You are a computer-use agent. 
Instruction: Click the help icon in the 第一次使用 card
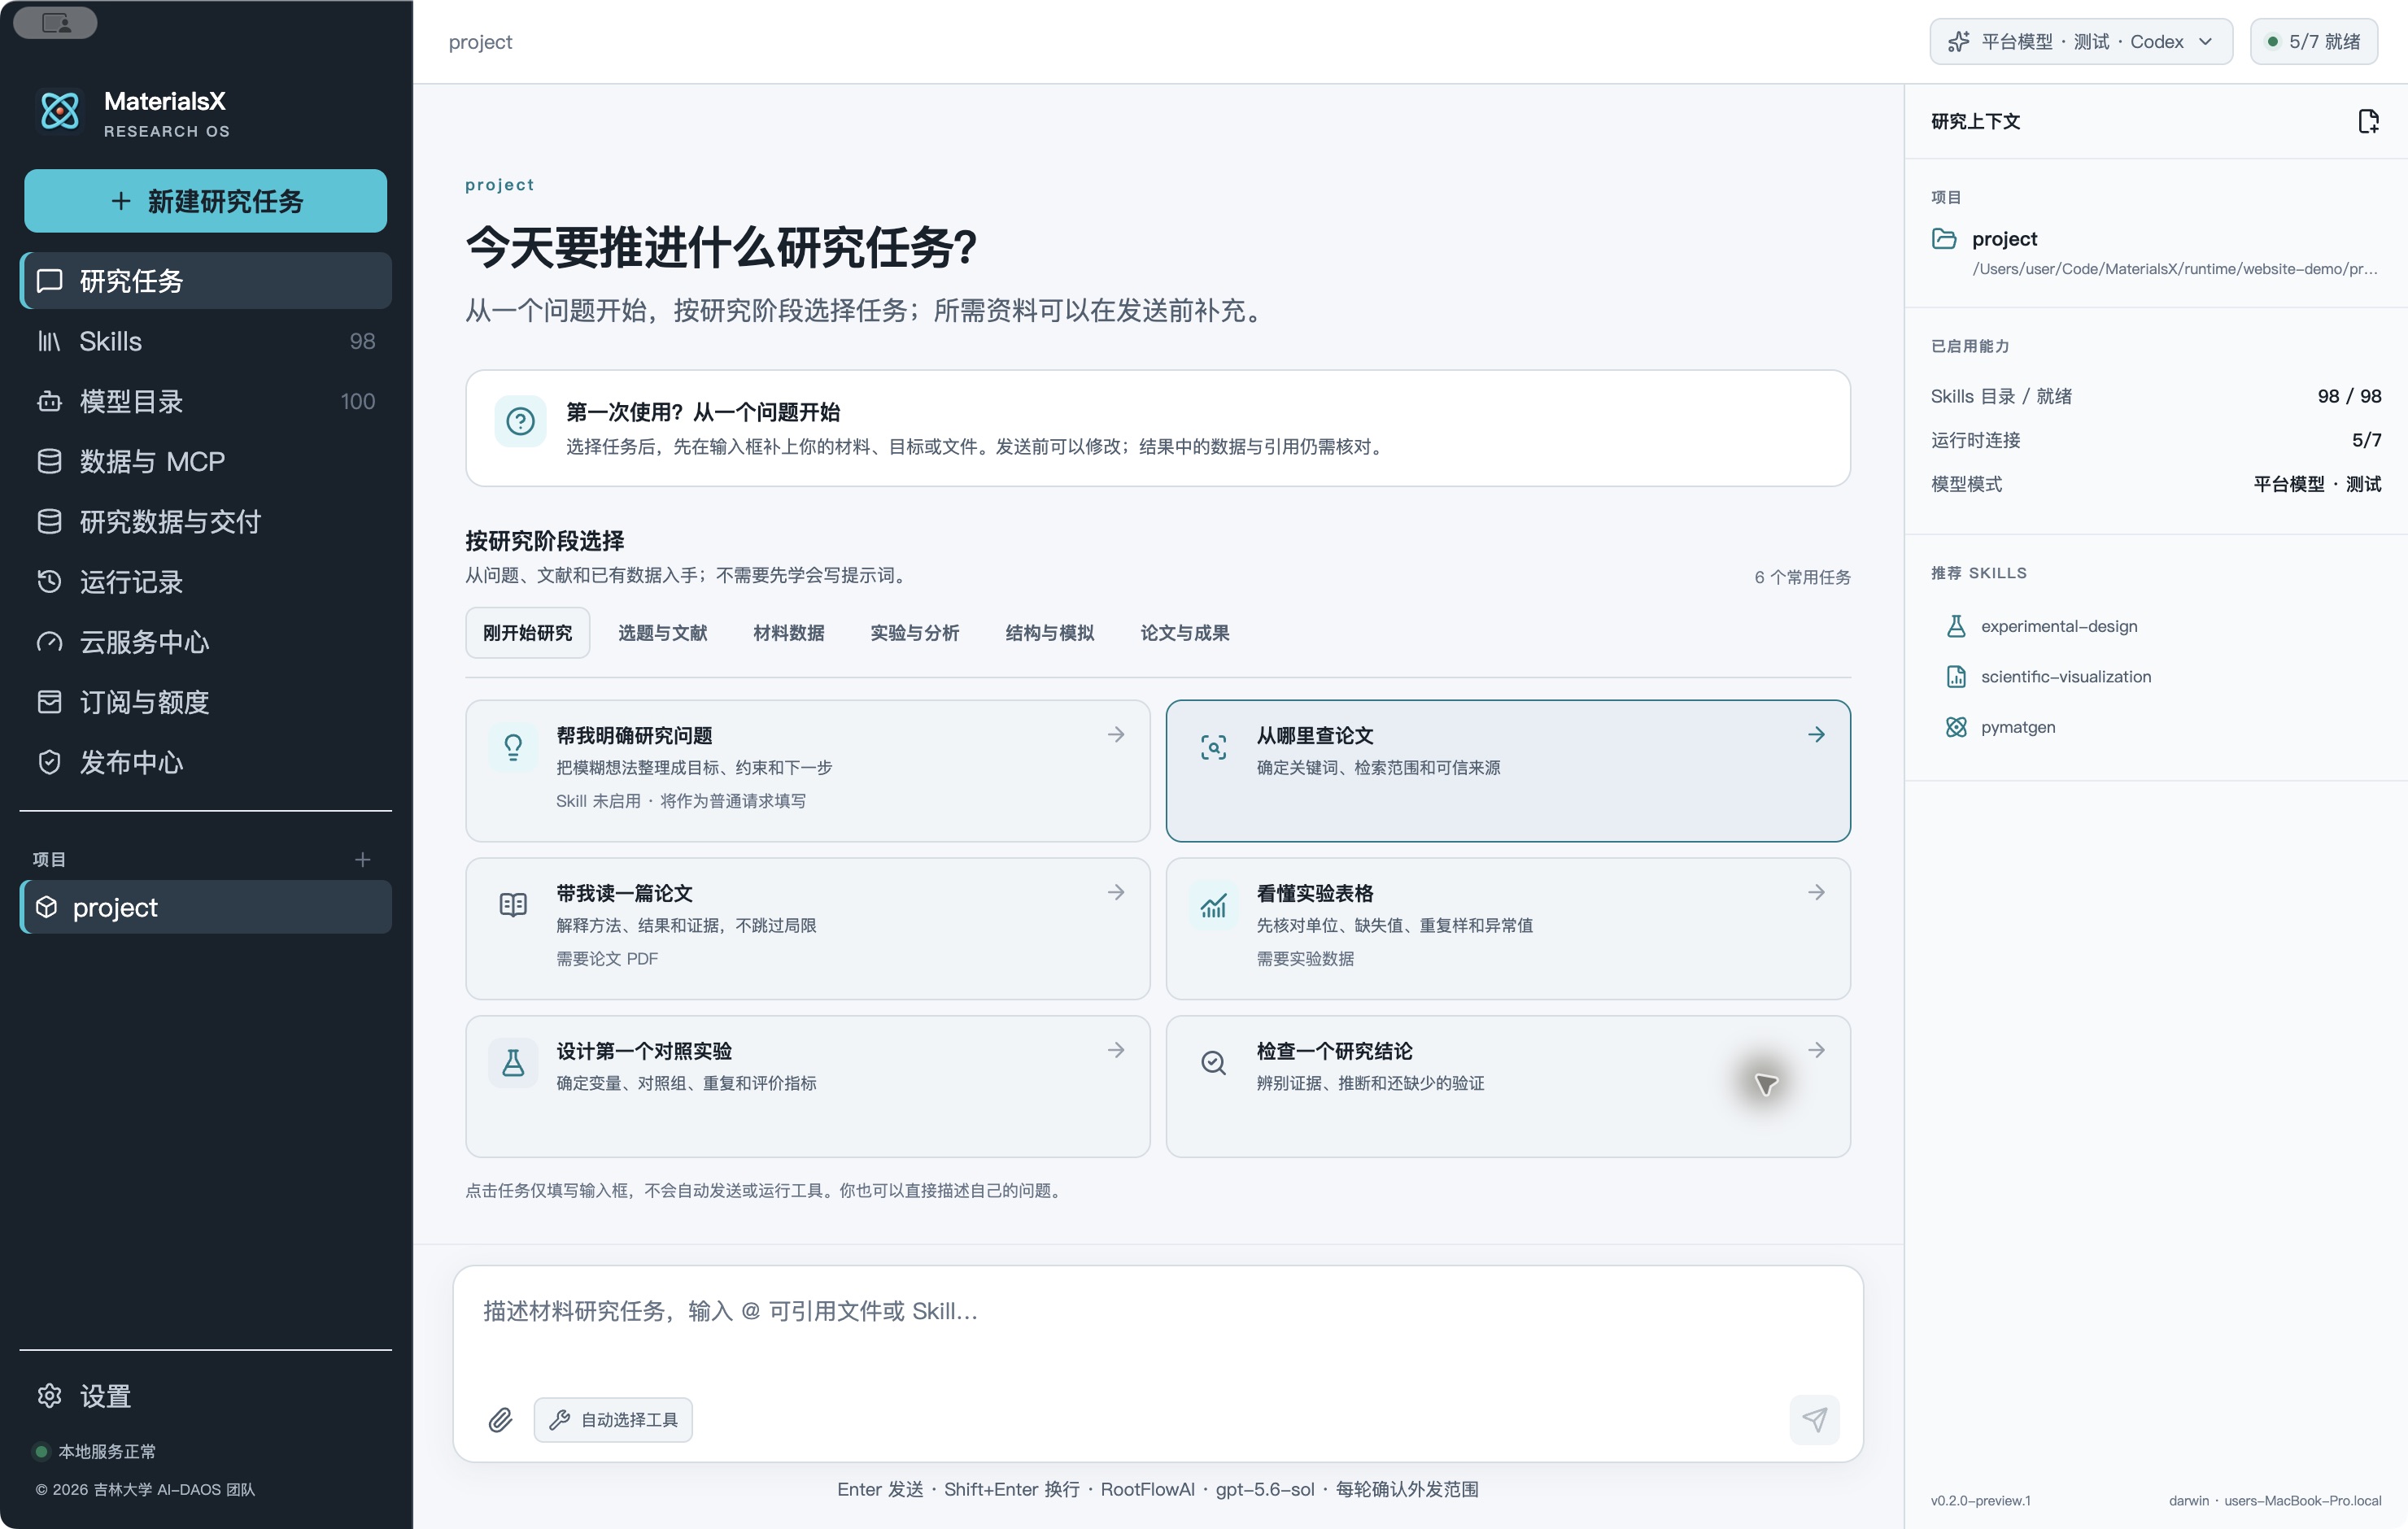(520, 422)
